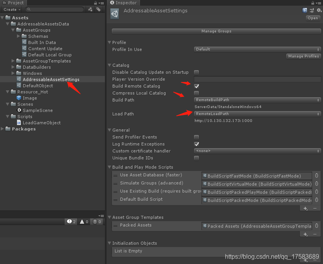Viewport: 323px width, 264px height.
Task: Click the search-by-type icon in Project toolbar
Action: click(x=90, y=9)
